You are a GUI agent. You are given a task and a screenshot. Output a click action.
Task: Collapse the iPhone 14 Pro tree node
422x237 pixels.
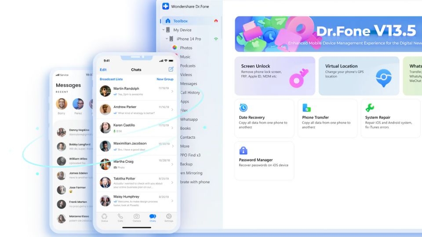(167, 39)
